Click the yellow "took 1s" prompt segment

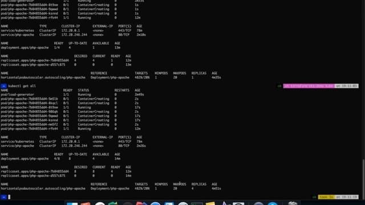tap(326, 197)
